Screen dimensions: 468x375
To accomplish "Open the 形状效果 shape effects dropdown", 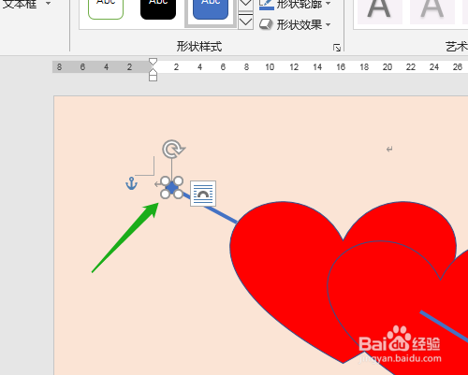I will 328,24.
